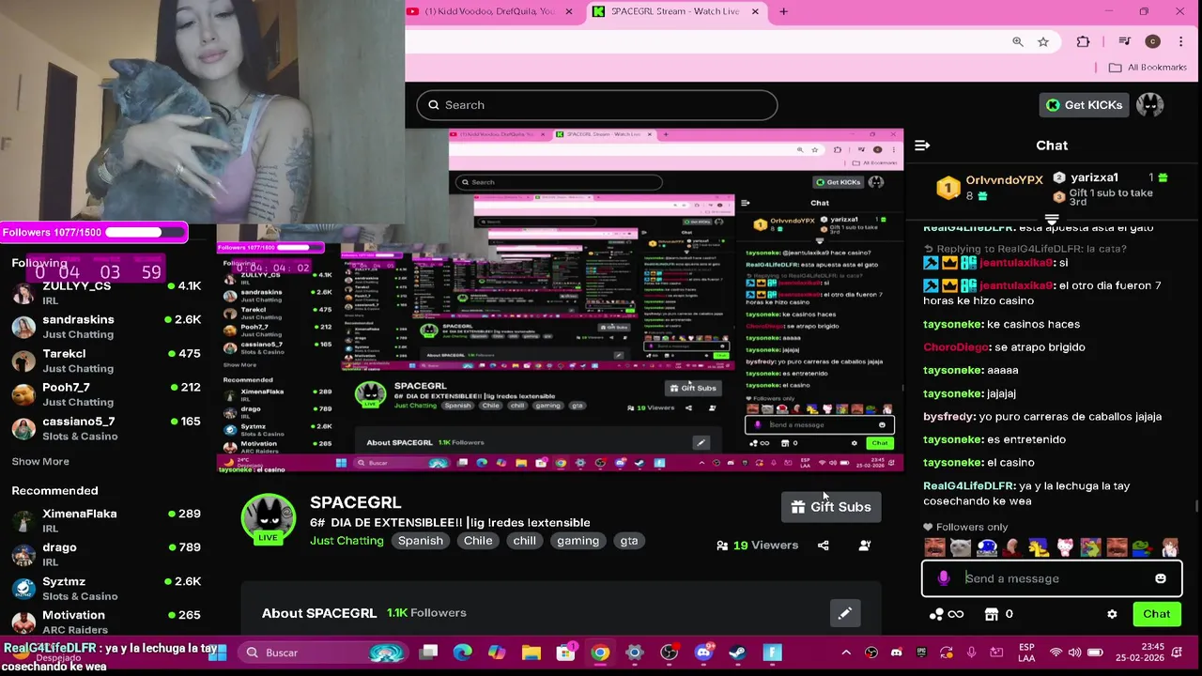The height and width of the screenshot is (676, 1202).
Task: Focus the Kick Search field
Action: point(597,105)
